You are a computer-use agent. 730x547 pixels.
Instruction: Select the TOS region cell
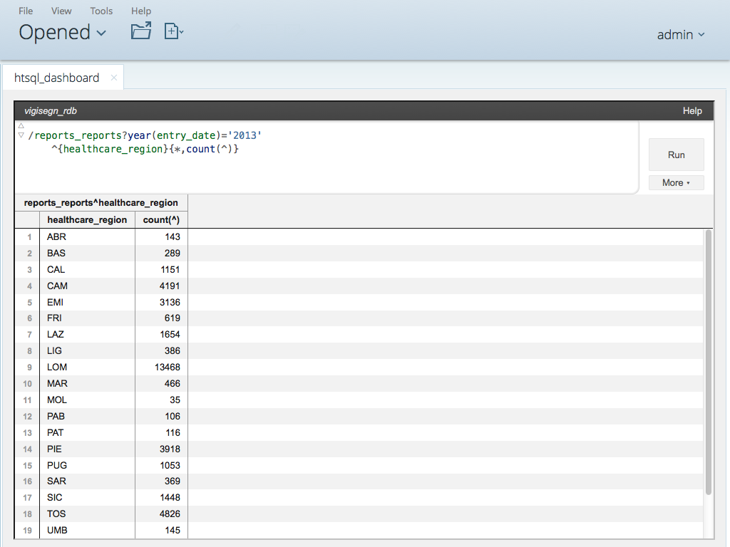(x=87, y=514)
